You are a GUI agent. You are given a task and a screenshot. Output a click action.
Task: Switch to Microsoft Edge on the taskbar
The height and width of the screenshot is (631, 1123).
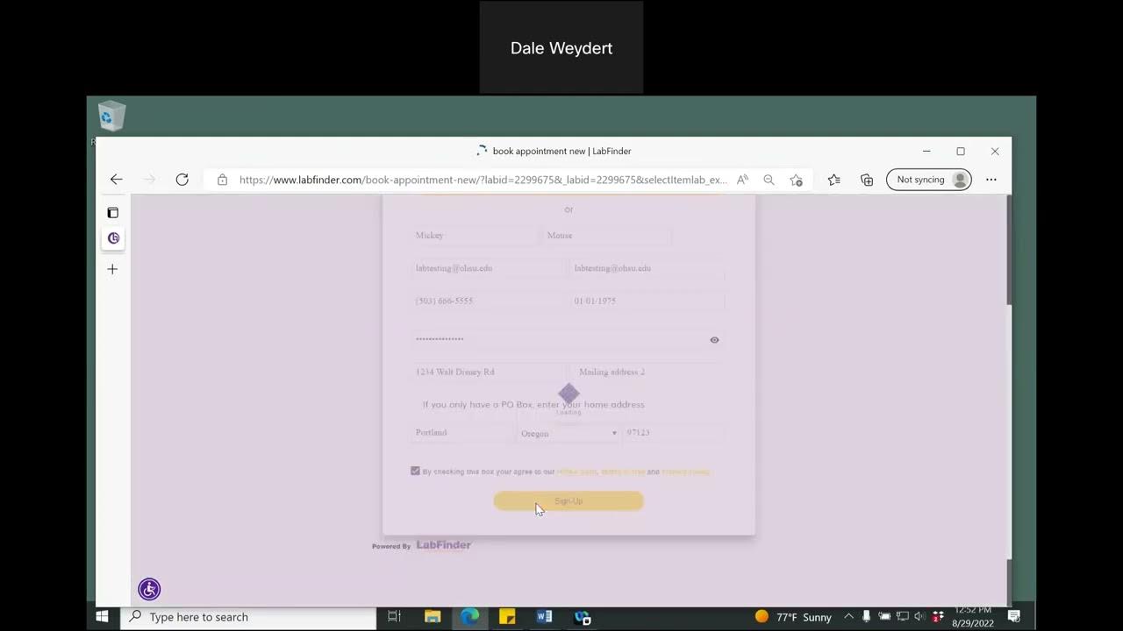coord(470,617)
